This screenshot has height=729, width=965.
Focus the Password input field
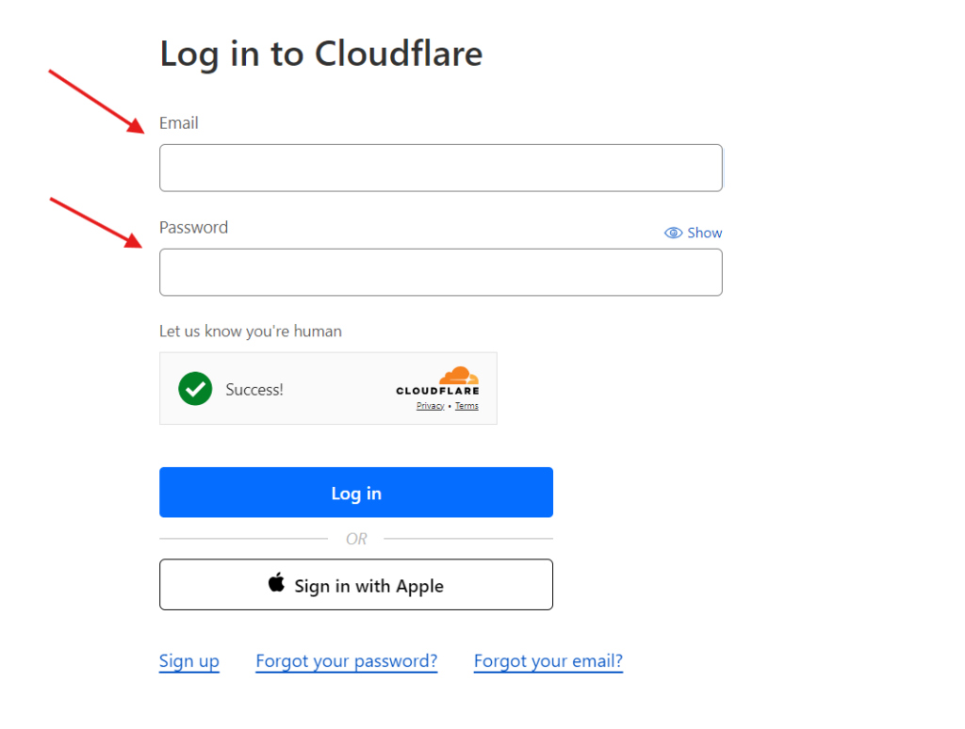[x=440, y=272]
